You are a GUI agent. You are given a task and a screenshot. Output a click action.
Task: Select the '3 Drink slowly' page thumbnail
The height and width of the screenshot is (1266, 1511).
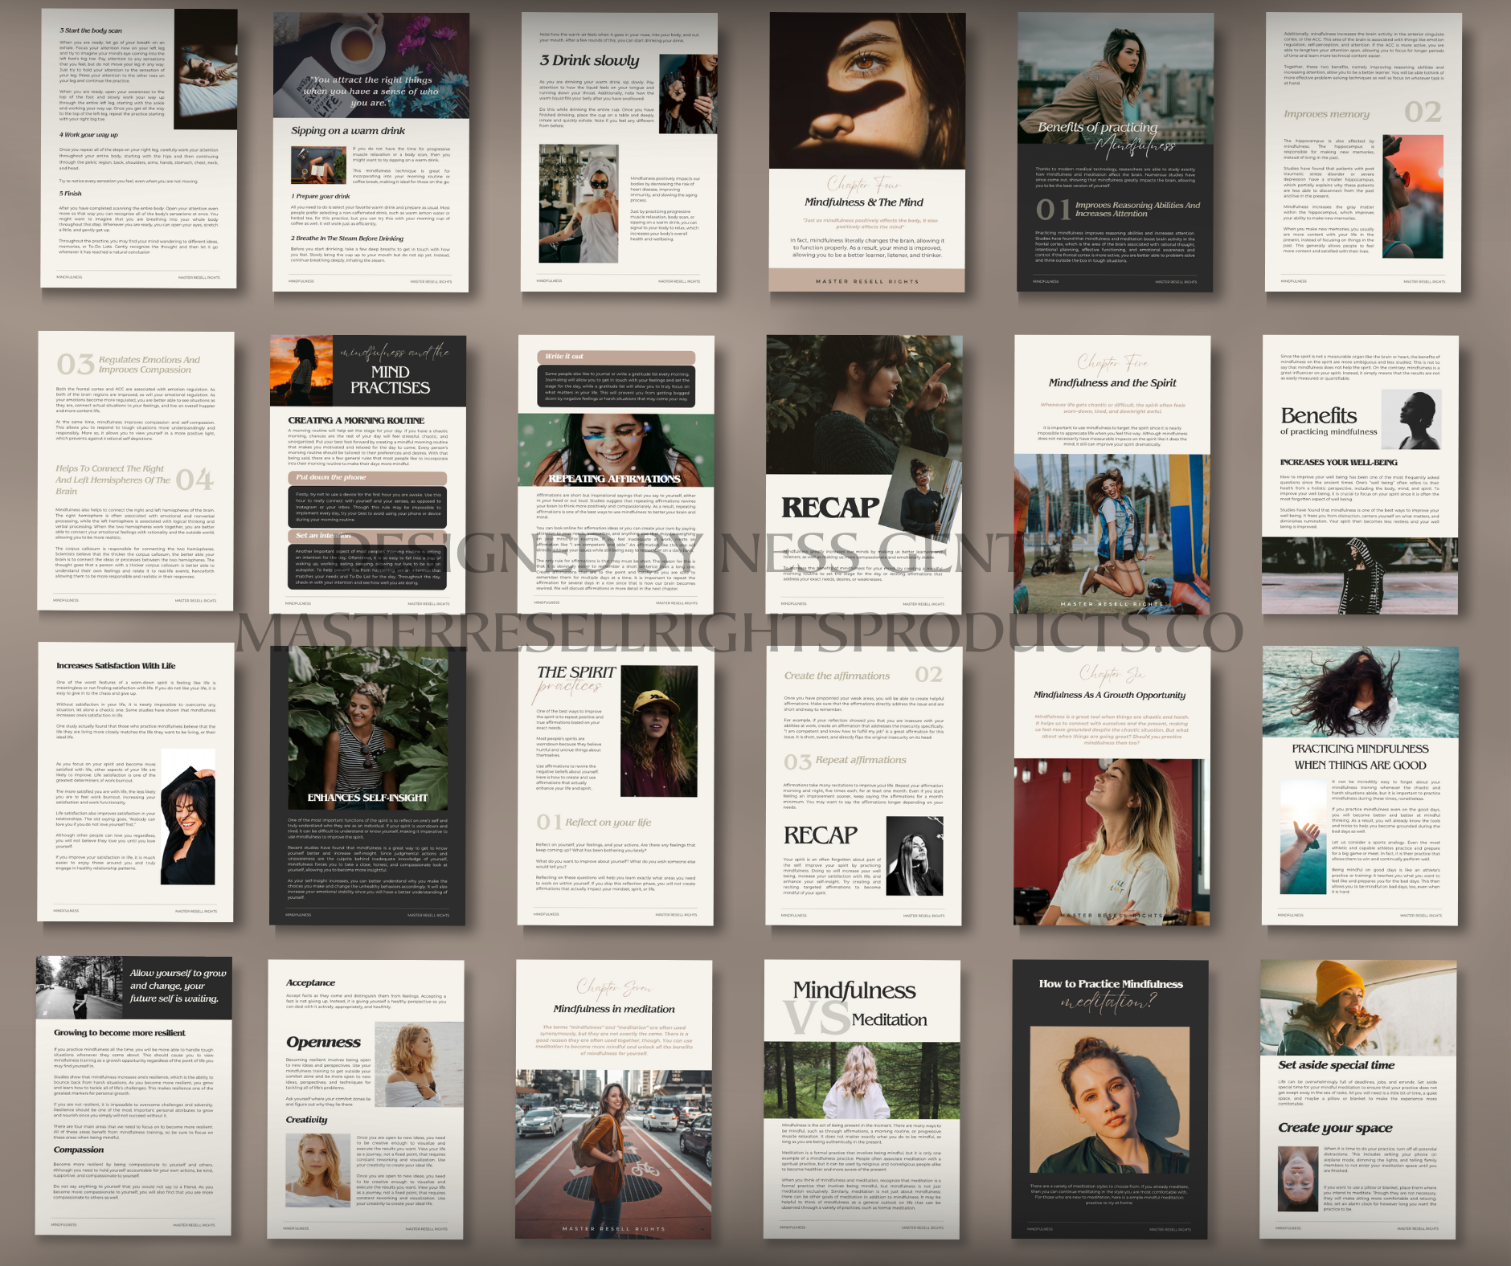click(619, 153)
